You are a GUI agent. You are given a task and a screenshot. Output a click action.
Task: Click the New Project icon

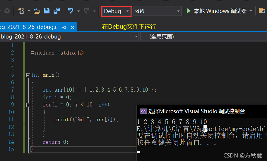pos(21,11)
